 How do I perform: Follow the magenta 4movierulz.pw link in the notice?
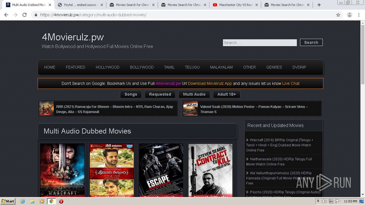click(x=168, y=83)
